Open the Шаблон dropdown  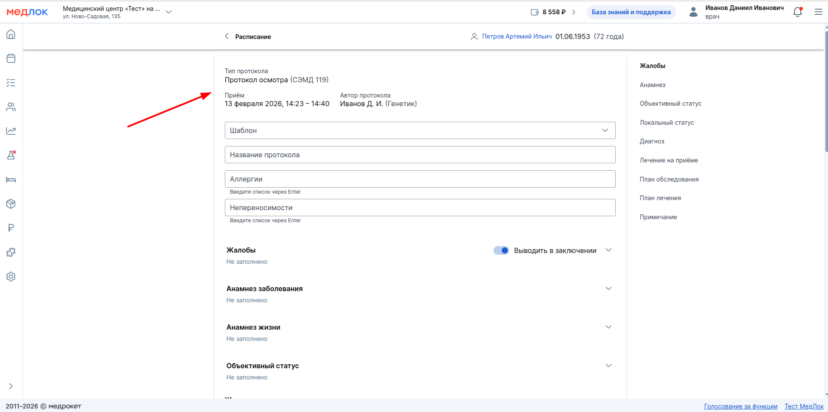(x=420, y=130)
